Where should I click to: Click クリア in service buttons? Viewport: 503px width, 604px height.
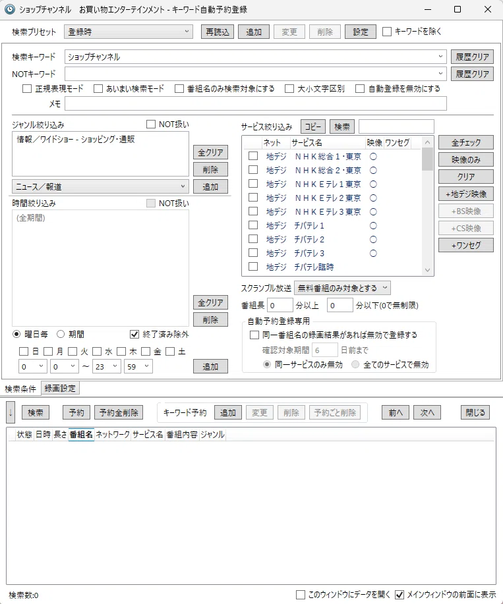pyautogui.click(x=466, y=177)
